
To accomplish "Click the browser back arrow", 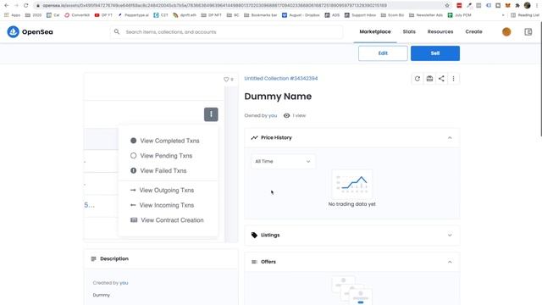I will click(6, 5).
